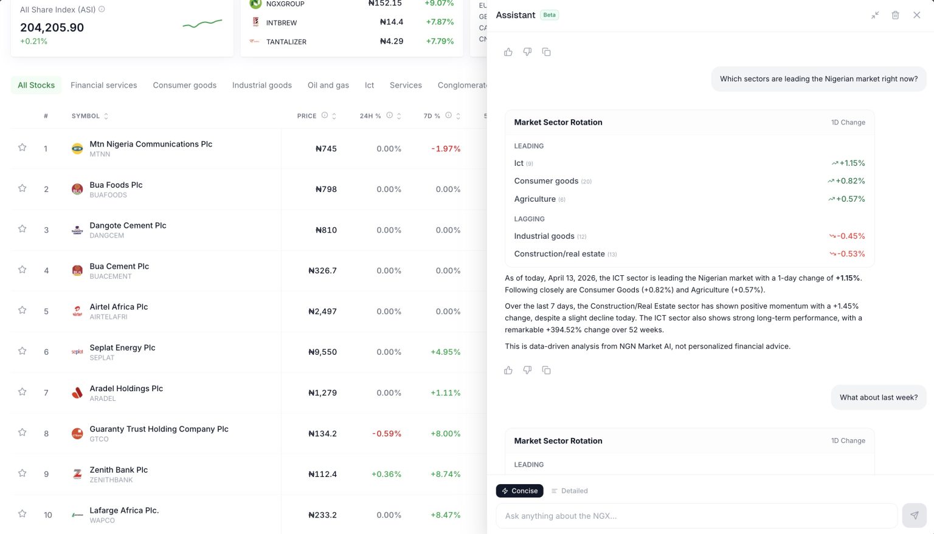Open TANTALIZER from top gainers list
Screen dimensions: 934x534
click(286, 42)
